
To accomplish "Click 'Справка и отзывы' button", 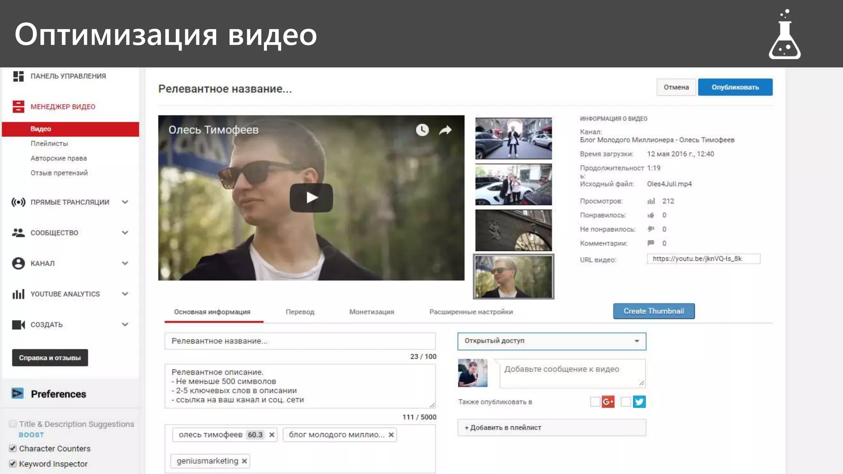I will [x=50, y=358].
